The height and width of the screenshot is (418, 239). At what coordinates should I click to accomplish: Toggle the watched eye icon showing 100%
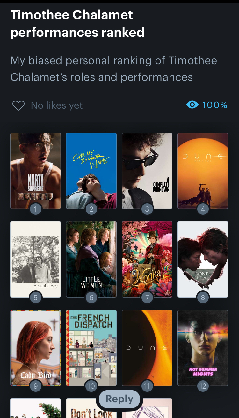192,105
